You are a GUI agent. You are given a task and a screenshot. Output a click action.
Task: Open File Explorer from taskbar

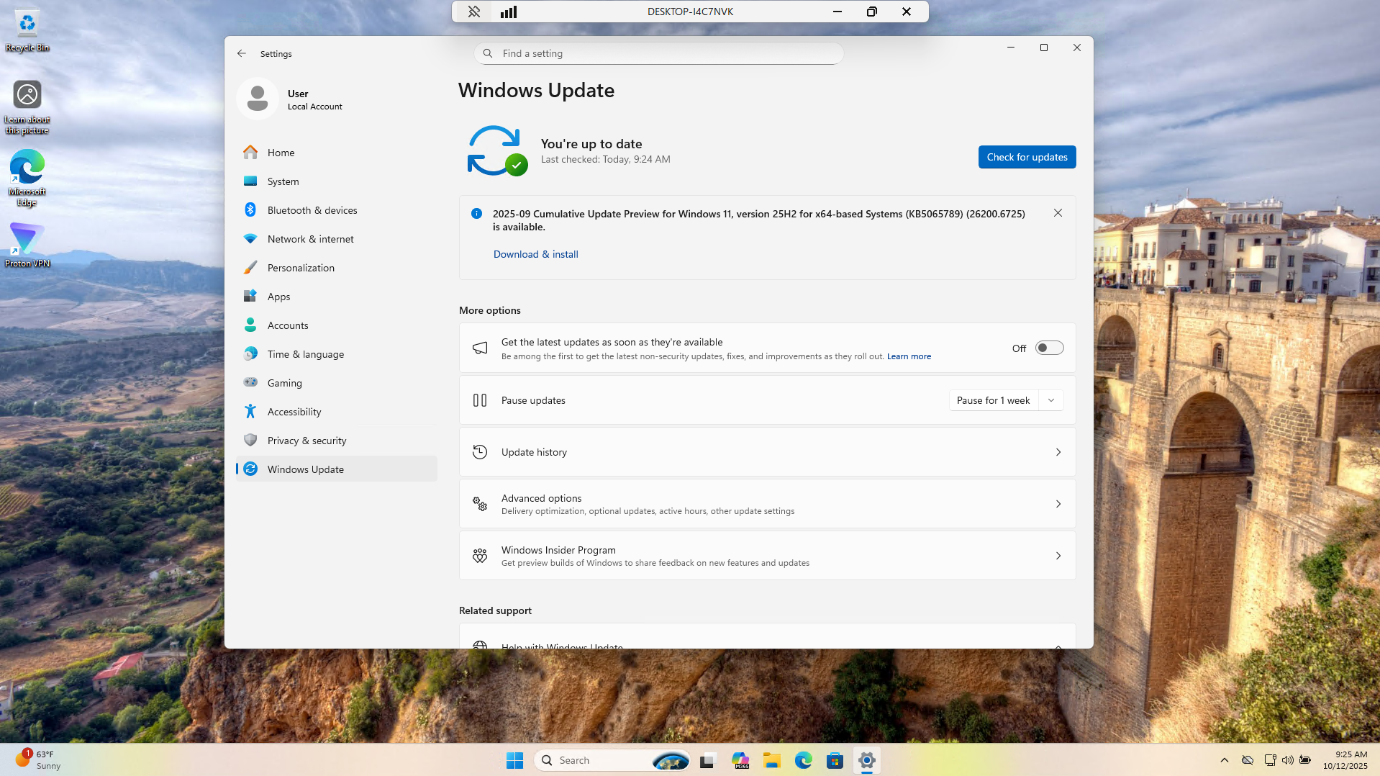click(x=772, y=760)
